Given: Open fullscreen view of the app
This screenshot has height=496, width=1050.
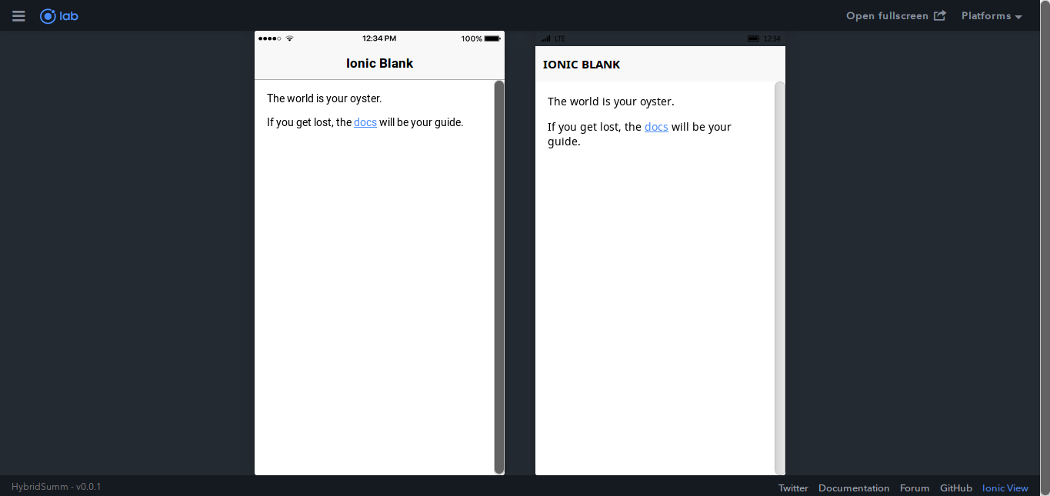Looking at the screenshot, I should coord(896,16).
